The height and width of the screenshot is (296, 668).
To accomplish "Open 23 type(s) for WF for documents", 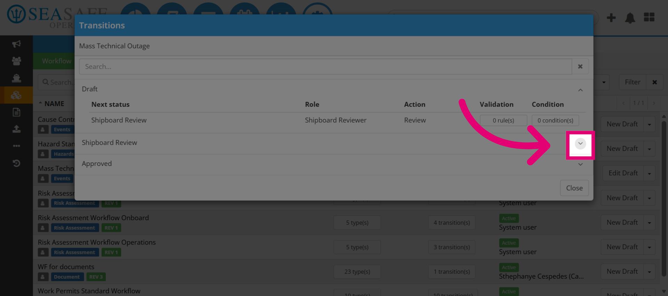I will (357, 272).
